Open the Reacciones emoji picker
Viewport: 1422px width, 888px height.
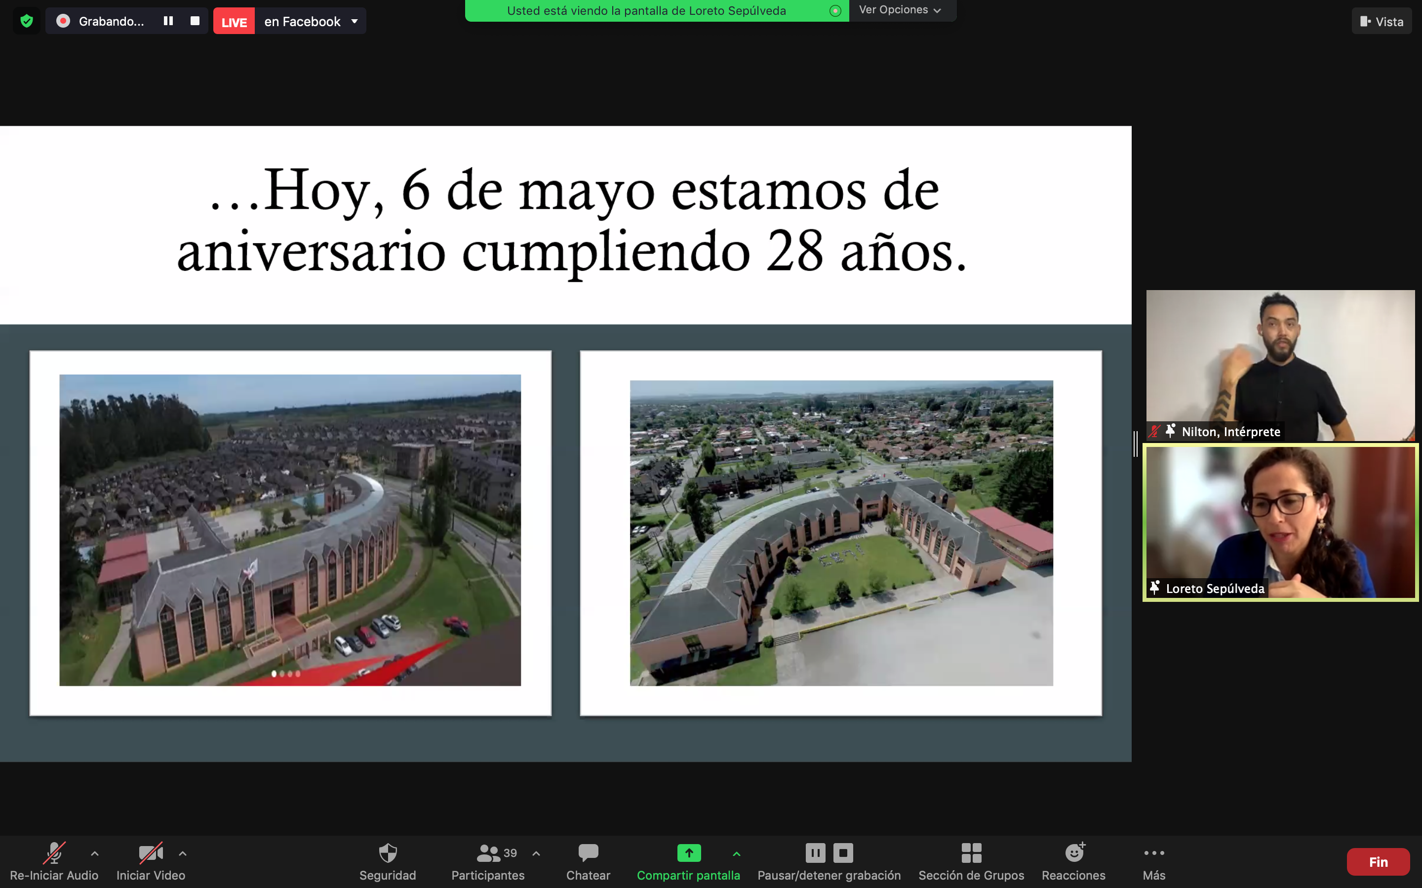coord(1073,860)
